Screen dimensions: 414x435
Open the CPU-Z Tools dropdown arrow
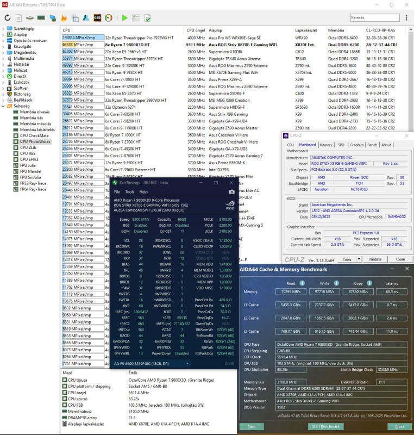click(x=359, y=259)
